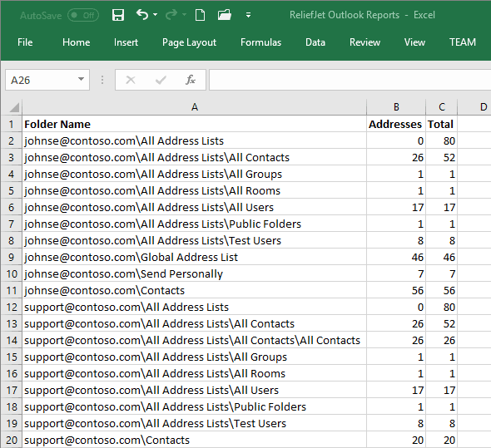Image resolution: width=491 pixels, height=448 pixels.
Task: Click inside the formula bar input
Action: pyautogui.click(x=350, y=80)
